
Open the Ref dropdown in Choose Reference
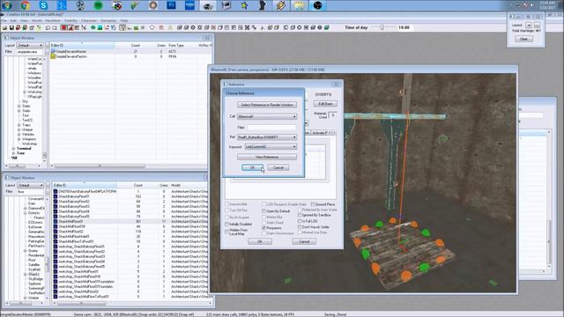[x=267, y=137]
